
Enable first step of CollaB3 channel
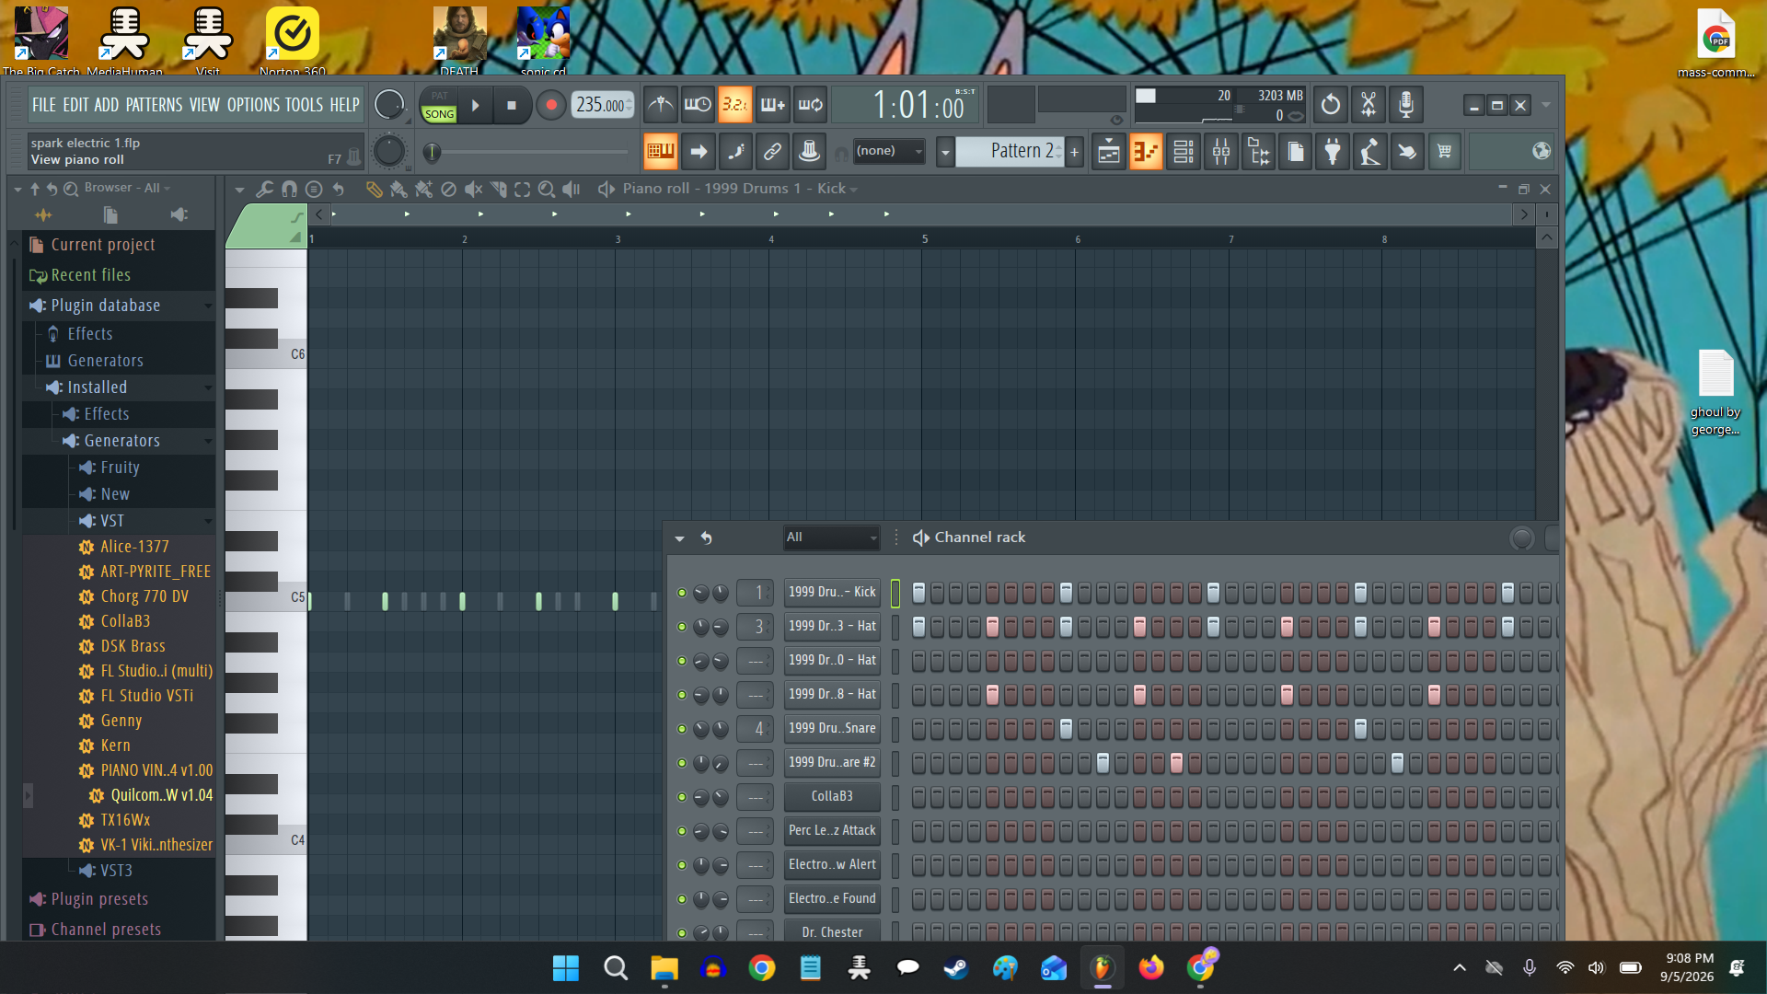click(x=918, y=797)
